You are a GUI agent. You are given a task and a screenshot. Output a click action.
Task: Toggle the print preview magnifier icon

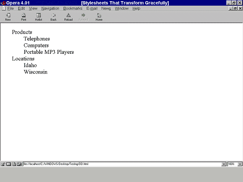pyautogui.click(x=19, y=164)
